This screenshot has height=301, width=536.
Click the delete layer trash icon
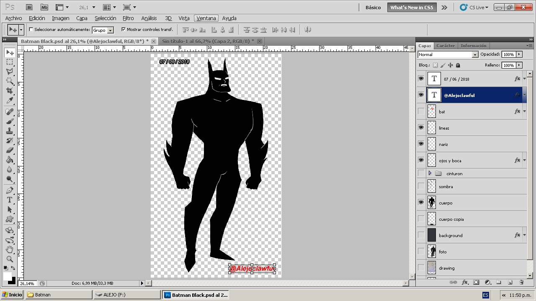[521, 283]
